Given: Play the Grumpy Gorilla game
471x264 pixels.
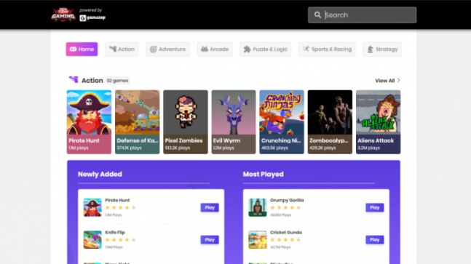Looking at the screenshot, I should coord(375,207).
